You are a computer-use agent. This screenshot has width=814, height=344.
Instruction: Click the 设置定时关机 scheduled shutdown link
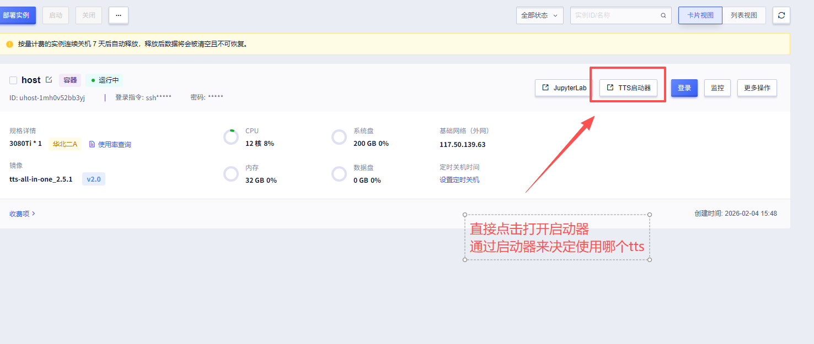point(459,179)
